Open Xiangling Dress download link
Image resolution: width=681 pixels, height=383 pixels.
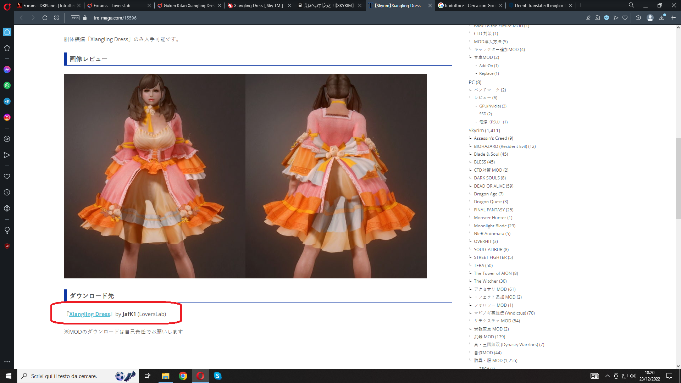[x=89, y=314]
